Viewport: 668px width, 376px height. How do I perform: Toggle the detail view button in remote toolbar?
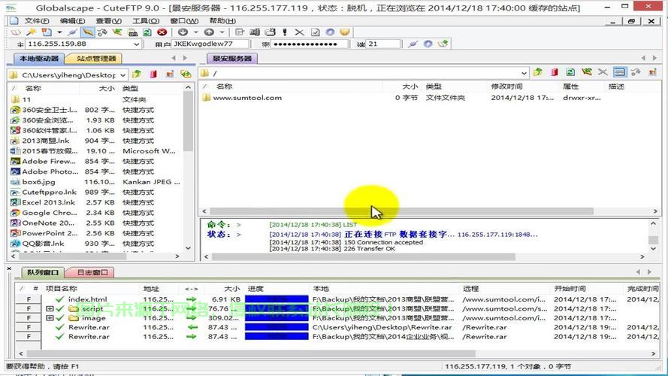(618, 73)
